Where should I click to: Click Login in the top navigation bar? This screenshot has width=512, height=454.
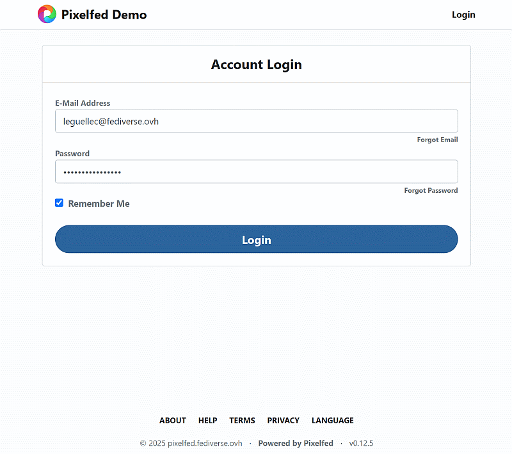463,15
